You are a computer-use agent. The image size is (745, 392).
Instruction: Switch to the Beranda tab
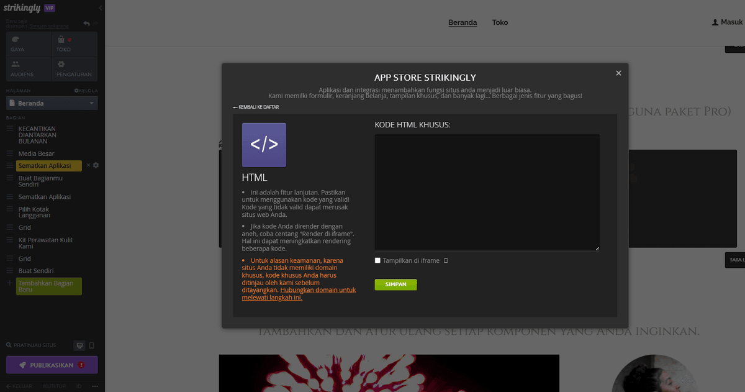tap(463, 22)
